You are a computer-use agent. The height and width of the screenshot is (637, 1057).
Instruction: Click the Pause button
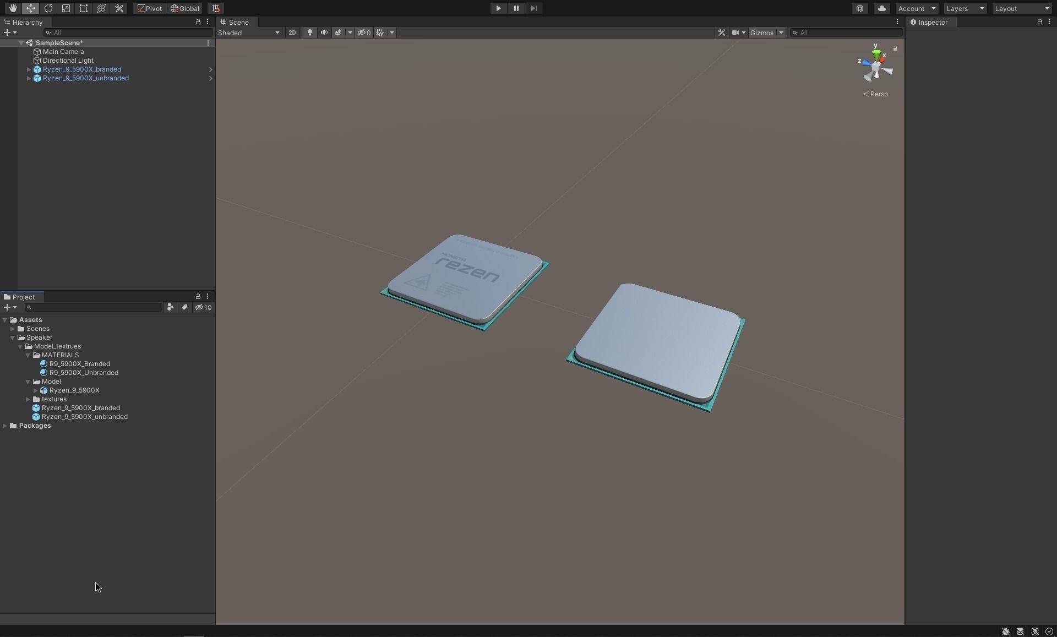coord(516,8)
